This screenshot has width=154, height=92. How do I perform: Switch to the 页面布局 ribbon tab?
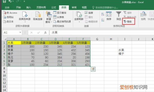[41, 7]
